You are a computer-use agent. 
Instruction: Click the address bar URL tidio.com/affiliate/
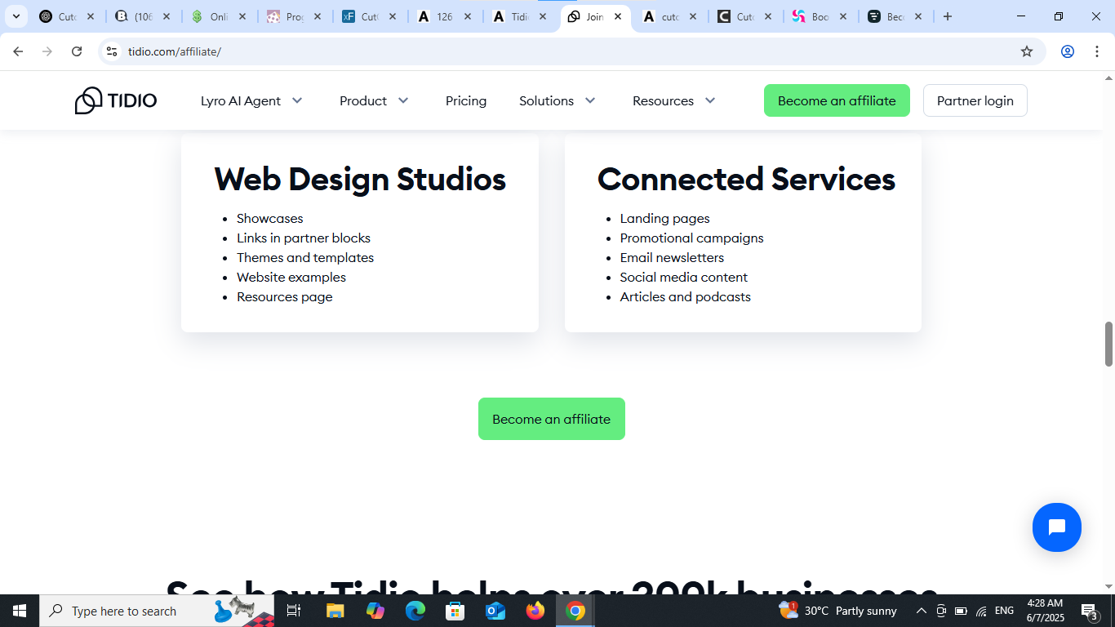(175, 51)
